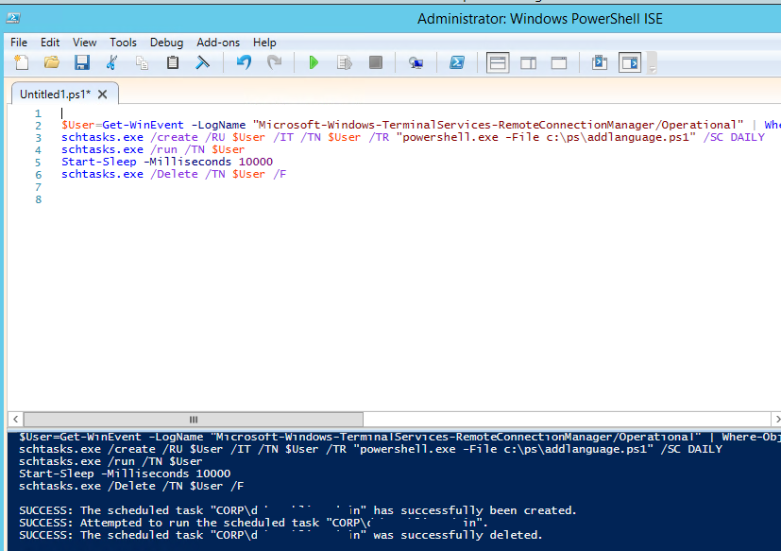Click 'Attempted to run the scheduled task' output
The image size is (781, 551).
[253, 523]
